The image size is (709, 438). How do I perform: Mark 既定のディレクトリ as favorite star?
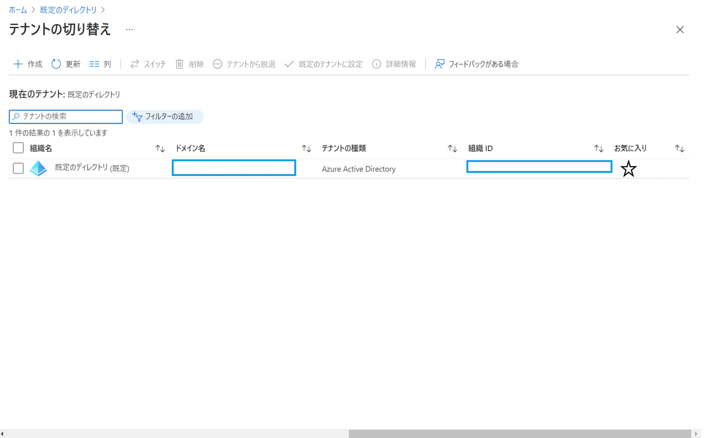[628, 169]
